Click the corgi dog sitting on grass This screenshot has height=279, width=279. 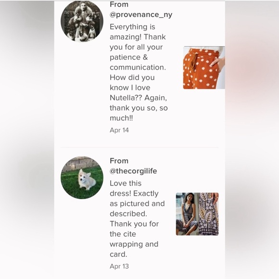(x=87, y=180)
